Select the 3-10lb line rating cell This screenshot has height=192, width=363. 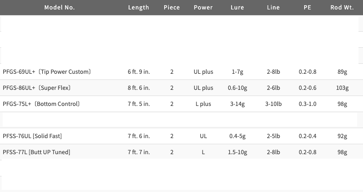pyautogui.click(x=273, y=104)
